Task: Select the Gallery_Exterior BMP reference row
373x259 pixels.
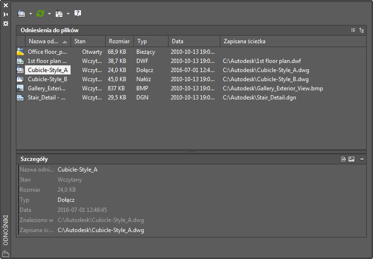Action: [x=46, y=88]
